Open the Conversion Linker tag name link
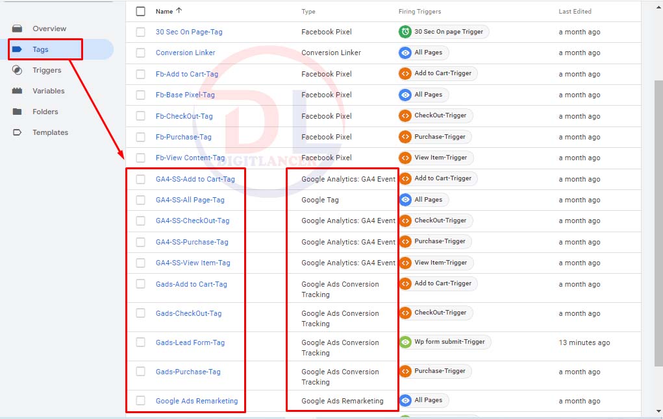The height and width of the screenshot is (419, 663). pyautogui.click(x=185, y=53)
